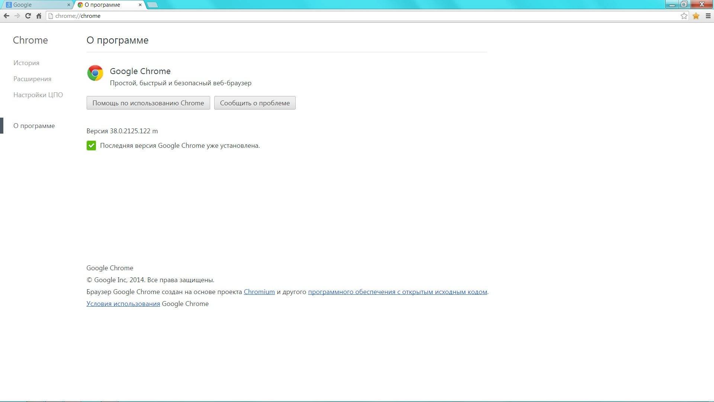Minimize the browser window
Image resolution: width=714 pixels, height=402 pixels.
pos(672,4)
